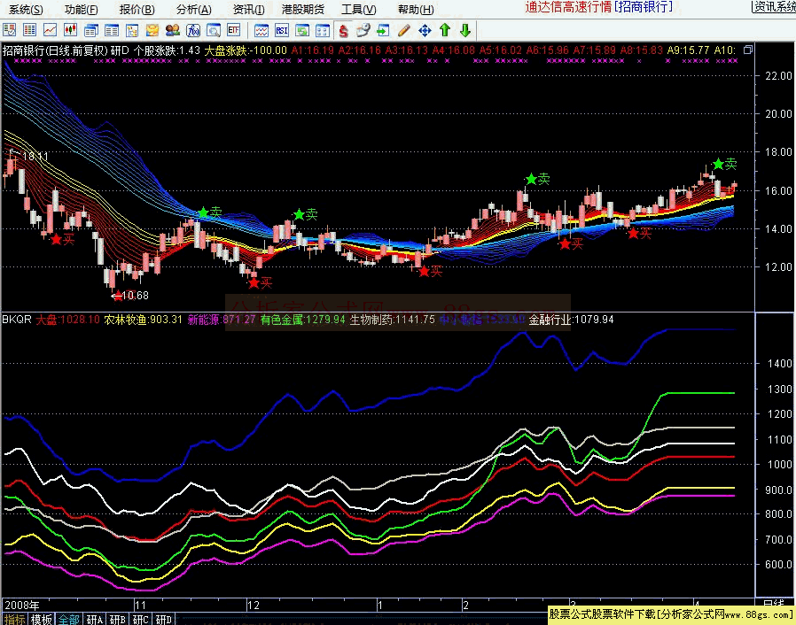Screen dimensions: 796x625
Task: Switch to the 指标 tab
Action: [x=14, y=620]
